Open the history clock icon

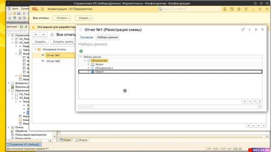[x=232, y=9]
